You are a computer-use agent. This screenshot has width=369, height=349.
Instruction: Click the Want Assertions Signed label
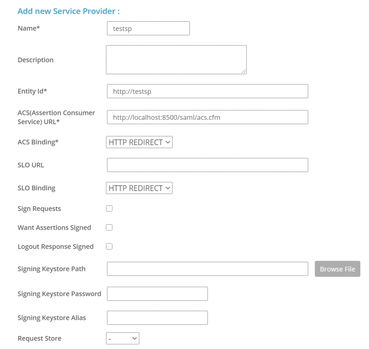pos(54,227)
